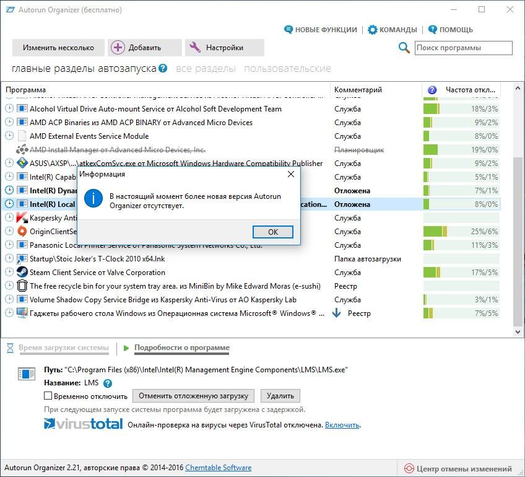This screenshot has height=477, width=525.
Task: Click clock icon of Alcohol Virtual Drive Auto-mount row
Action: [x=9, y=108]
